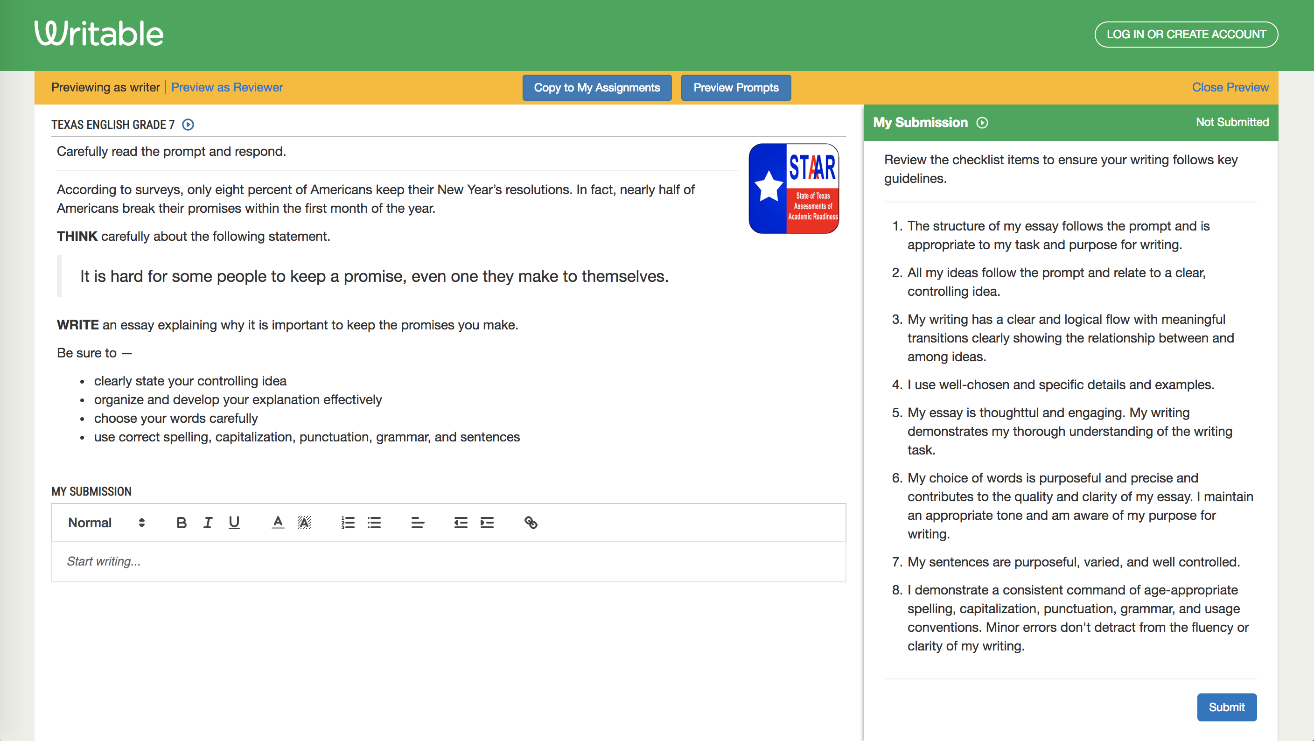The width and height of the screenshot is (1314, 741).
Task: Open font style dropdown menu
Action: click(105, 522)
